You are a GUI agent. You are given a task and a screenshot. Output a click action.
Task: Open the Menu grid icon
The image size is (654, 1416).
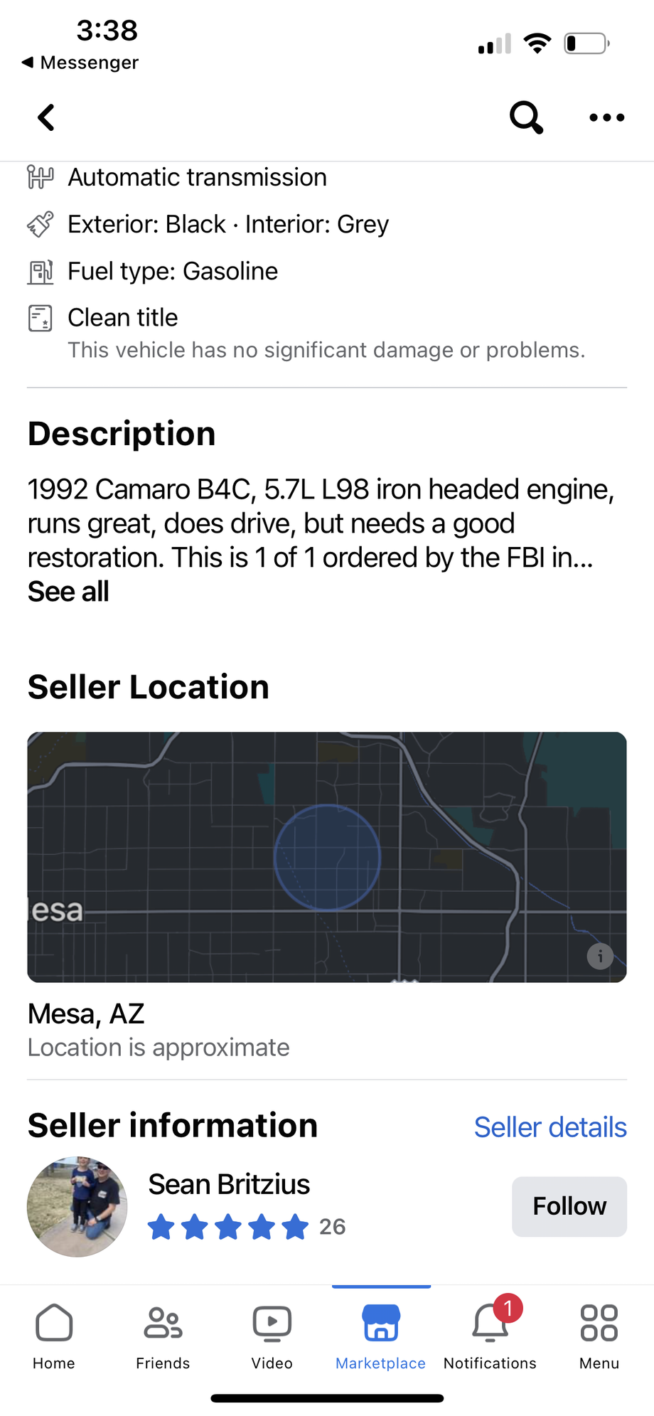click(599, 1335)
